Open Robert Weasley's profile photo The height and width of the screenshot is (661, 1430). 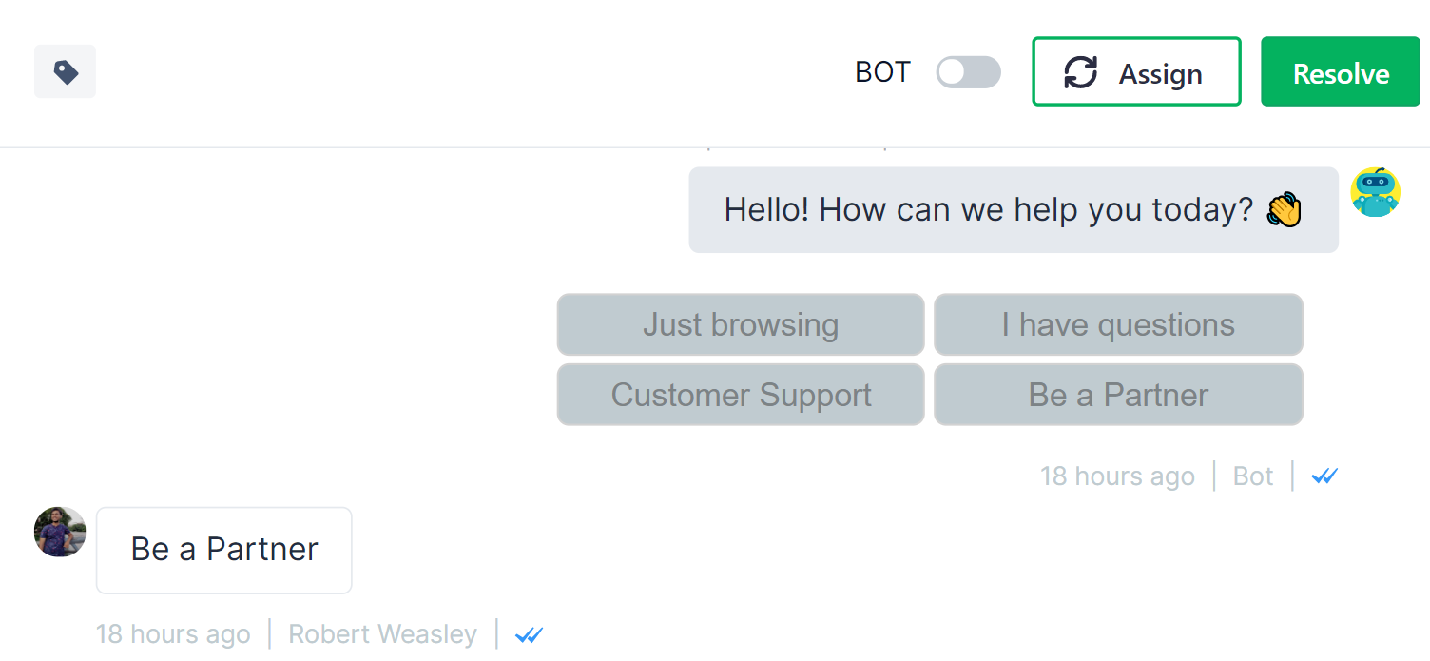(60, 532)
